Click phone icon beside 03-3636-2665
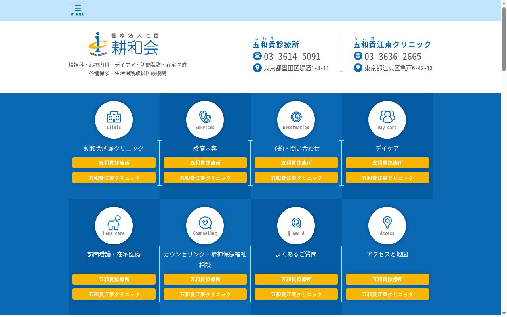The height and width of the screenshot is (317, 507). tap(358, 56)
